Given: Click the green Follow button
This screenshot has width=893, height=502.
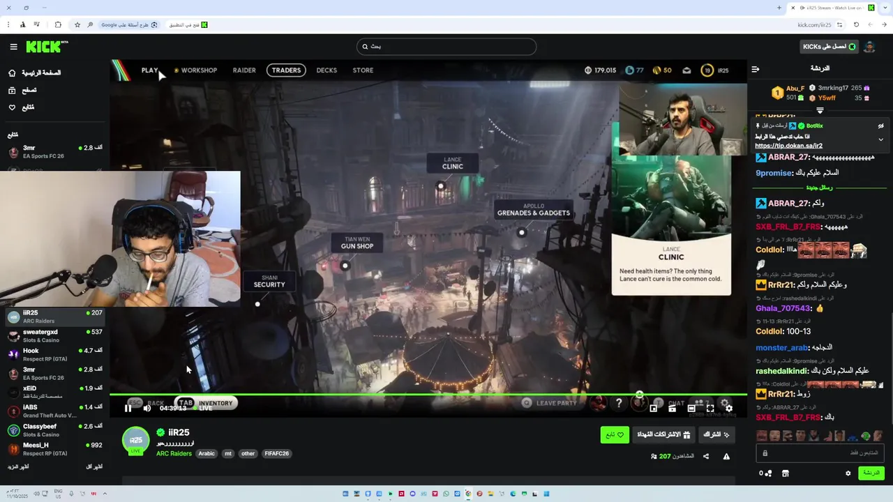Looking at the screenshot, I should 615,435.
